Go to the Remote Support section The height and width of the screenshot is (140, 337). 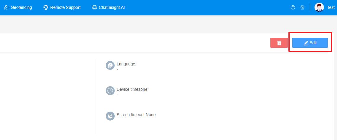(x=65, y=7)
